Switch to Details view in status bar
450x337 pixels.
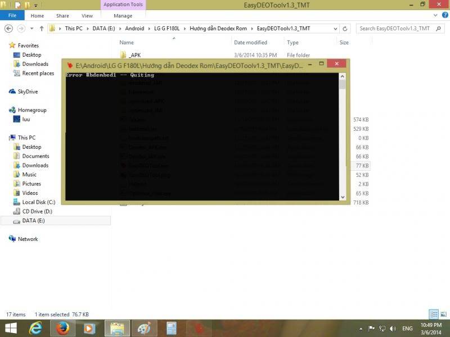tap(434, 314)
